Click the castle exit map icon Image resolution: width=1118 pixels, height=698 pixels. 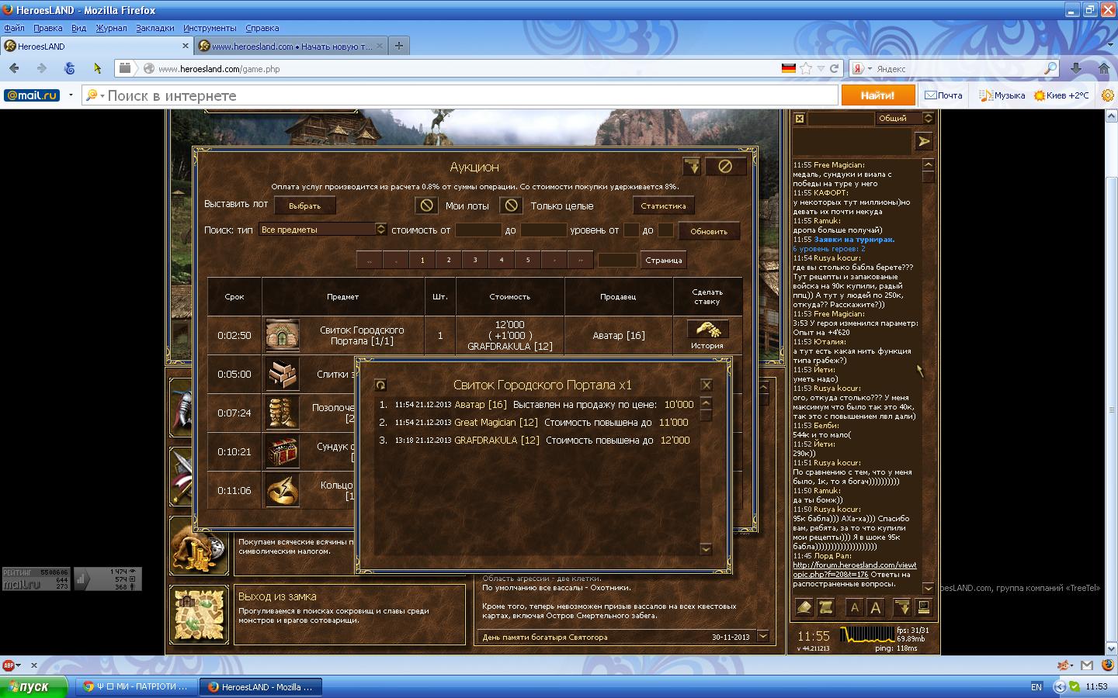point(200,615)
